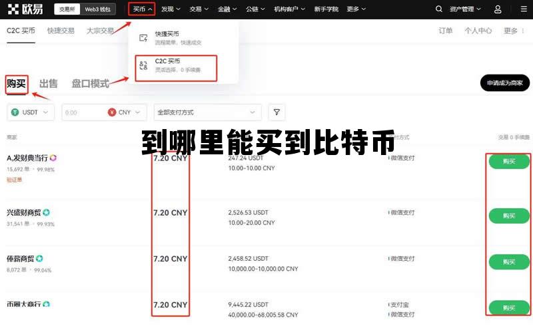
Task: Click verified badge beside 俸薪商贸
Action: (39, 259)
